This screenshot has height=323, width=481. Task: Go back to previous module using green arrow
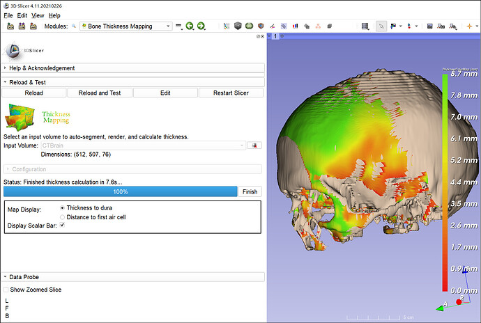click(x=190, y=26)
